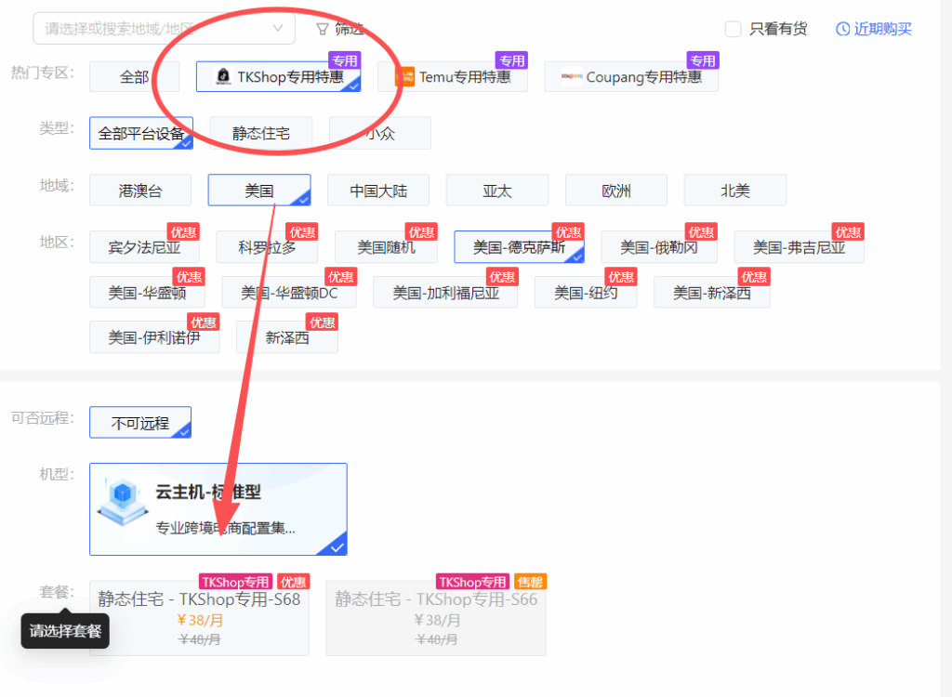952x697 pixels.
Task: Expand the truncated 专业跨境电商配置集 description
Action: click(223, 530)
